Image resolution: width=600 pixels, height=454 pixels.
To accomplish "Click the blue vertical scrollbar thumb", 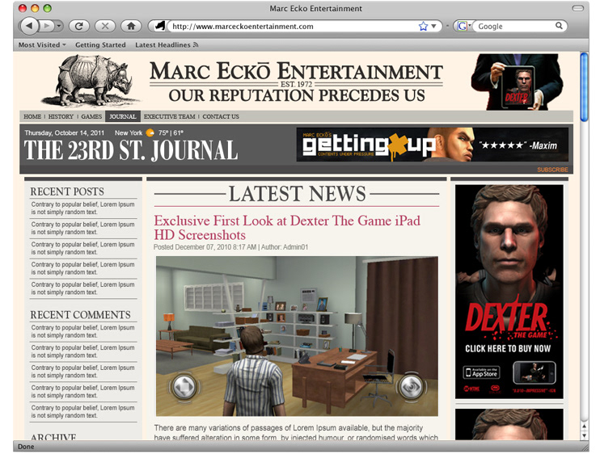I will [584, 87].
